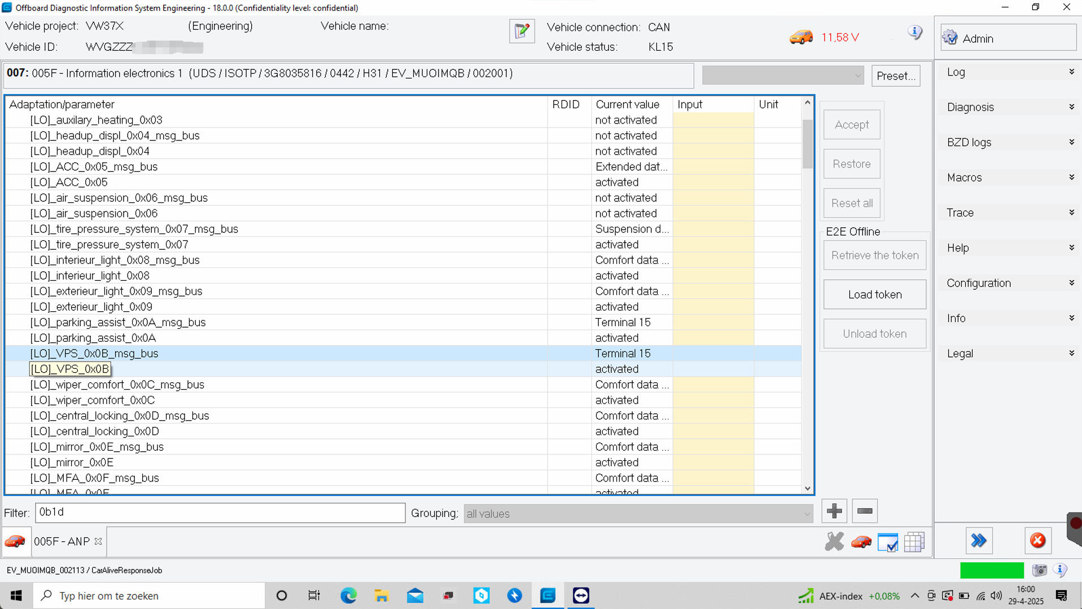Click the Load token button
This screenshot has height=609, width=1082.
click(875, 294)
